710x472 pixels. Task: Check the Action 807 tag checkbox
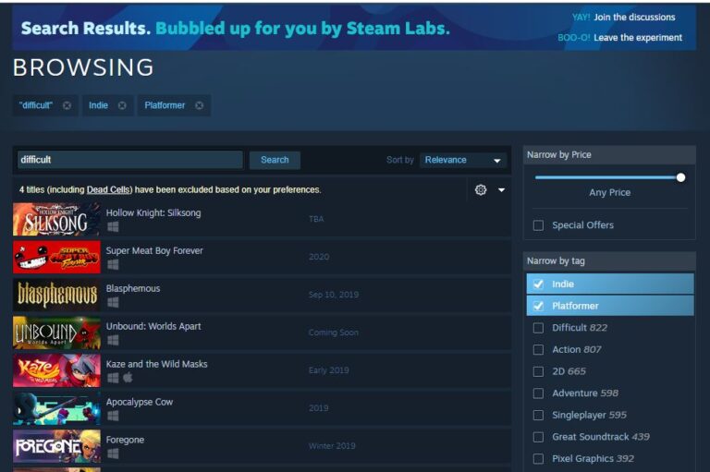538,349
